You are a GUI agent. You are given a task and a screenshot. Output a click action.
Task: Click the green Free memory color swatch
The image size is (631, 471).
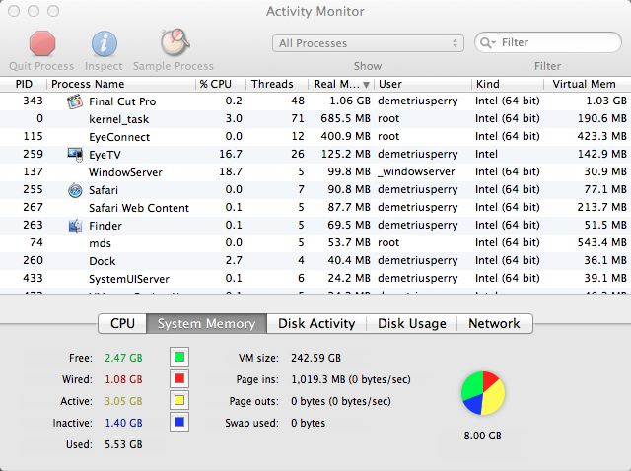(179, 357)
